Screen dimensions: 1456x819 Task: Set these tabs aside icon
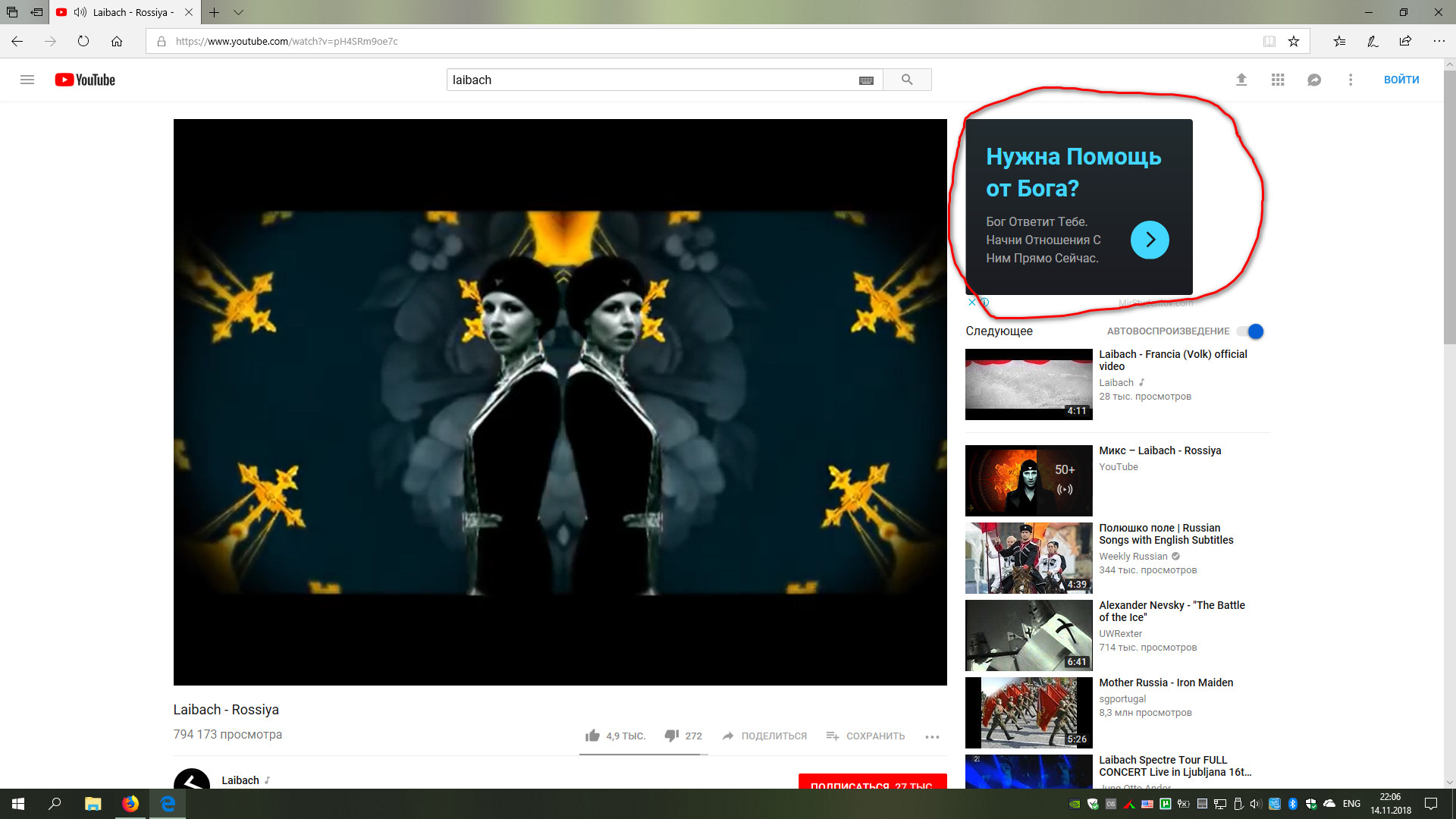tap(36, 12)
